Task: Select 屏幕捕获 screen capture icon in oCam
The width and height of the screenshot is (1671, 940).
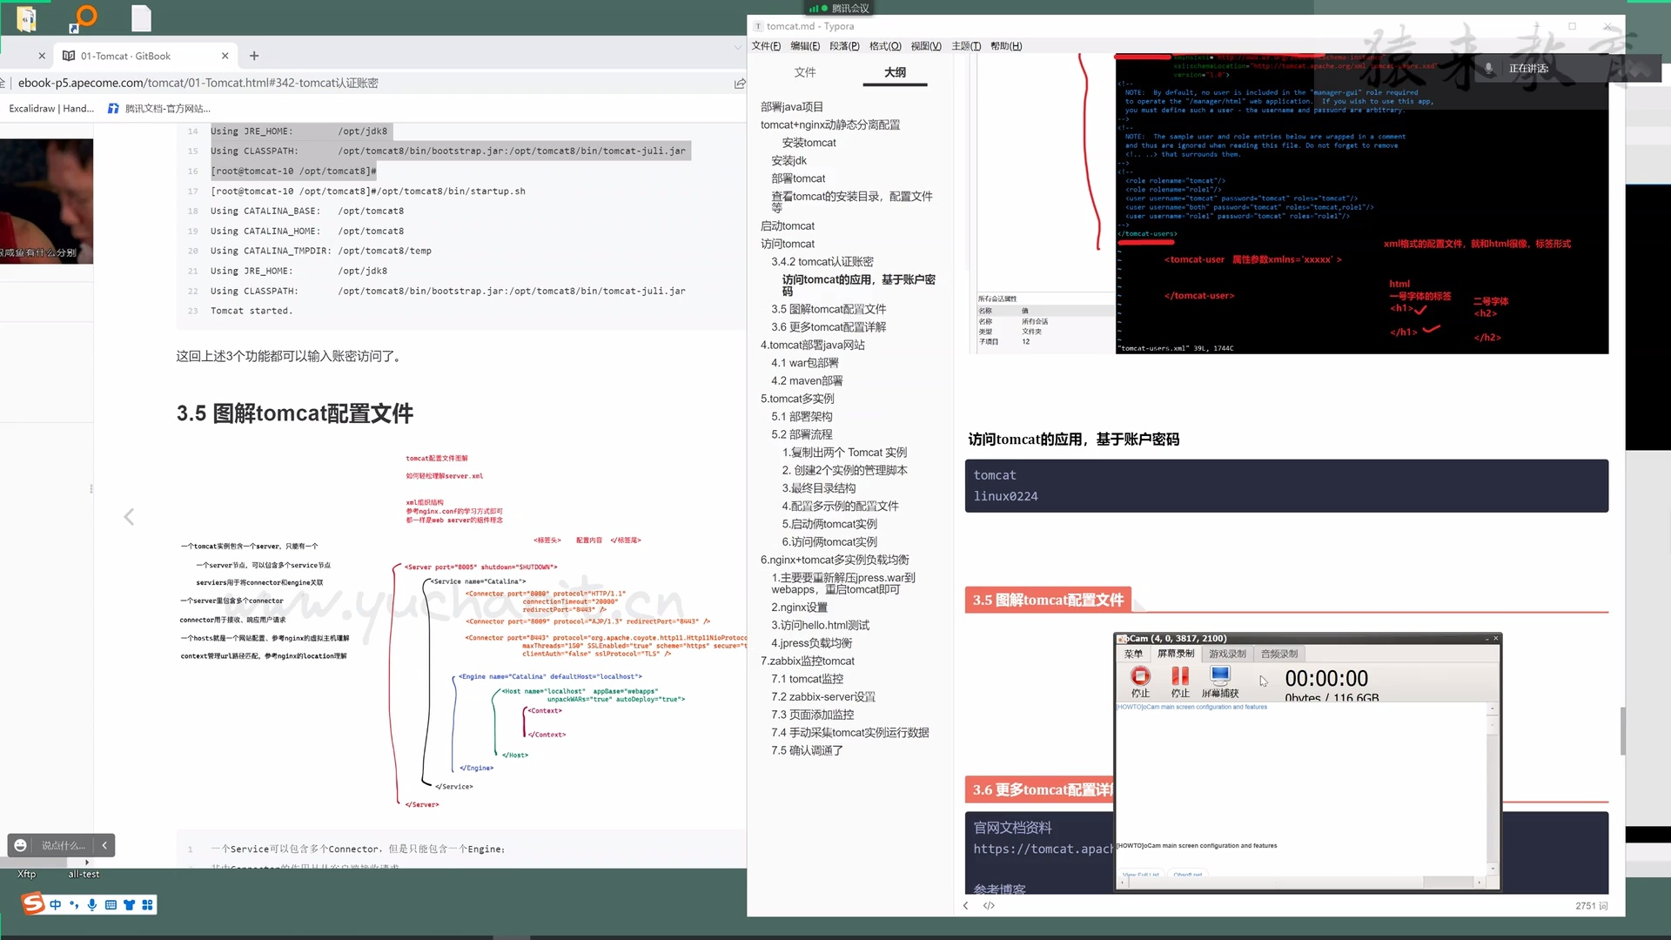Action: [x=1219, y=676]
